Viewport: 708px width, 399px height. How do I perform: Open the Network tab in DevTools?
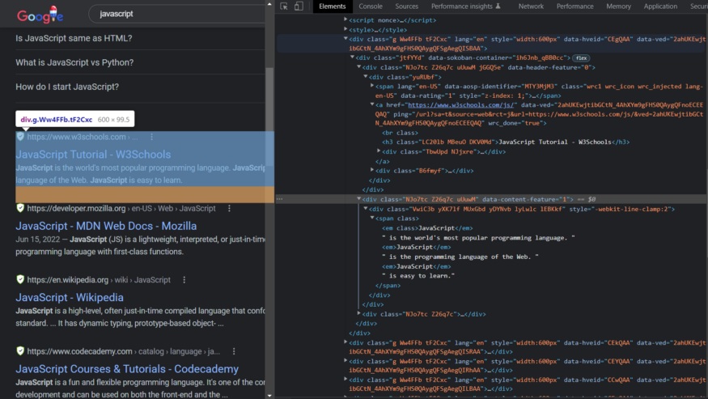click(x=531, y=6)
